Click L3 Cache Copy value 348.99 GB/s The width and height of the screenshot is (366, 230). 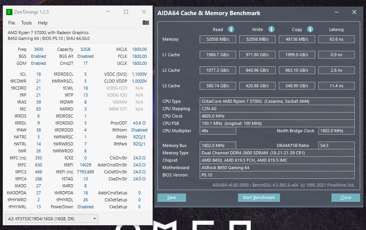tap(297, 86)
